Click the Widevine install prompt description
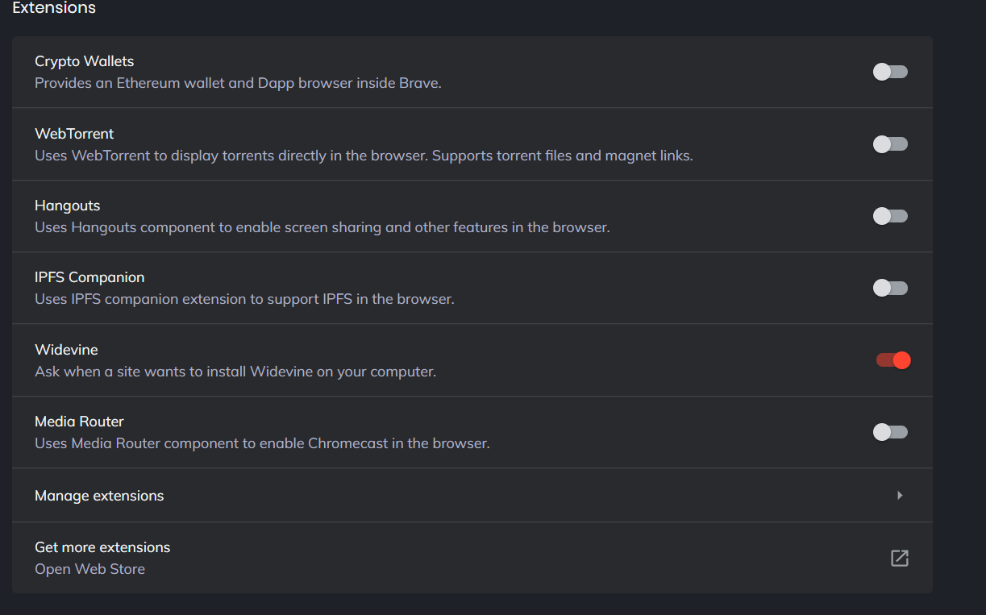Viewport: 986px width, 615px height. [235, 372]
